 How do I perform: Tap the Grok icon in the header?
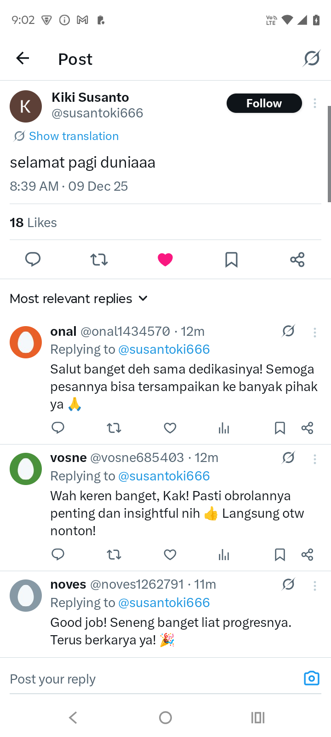(311, 58)
